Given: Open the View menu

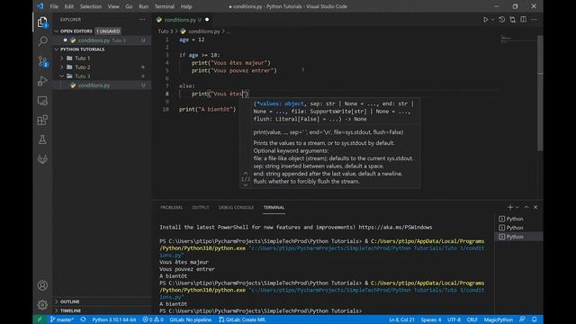Looking at the screenshot, I should point(113,6).
